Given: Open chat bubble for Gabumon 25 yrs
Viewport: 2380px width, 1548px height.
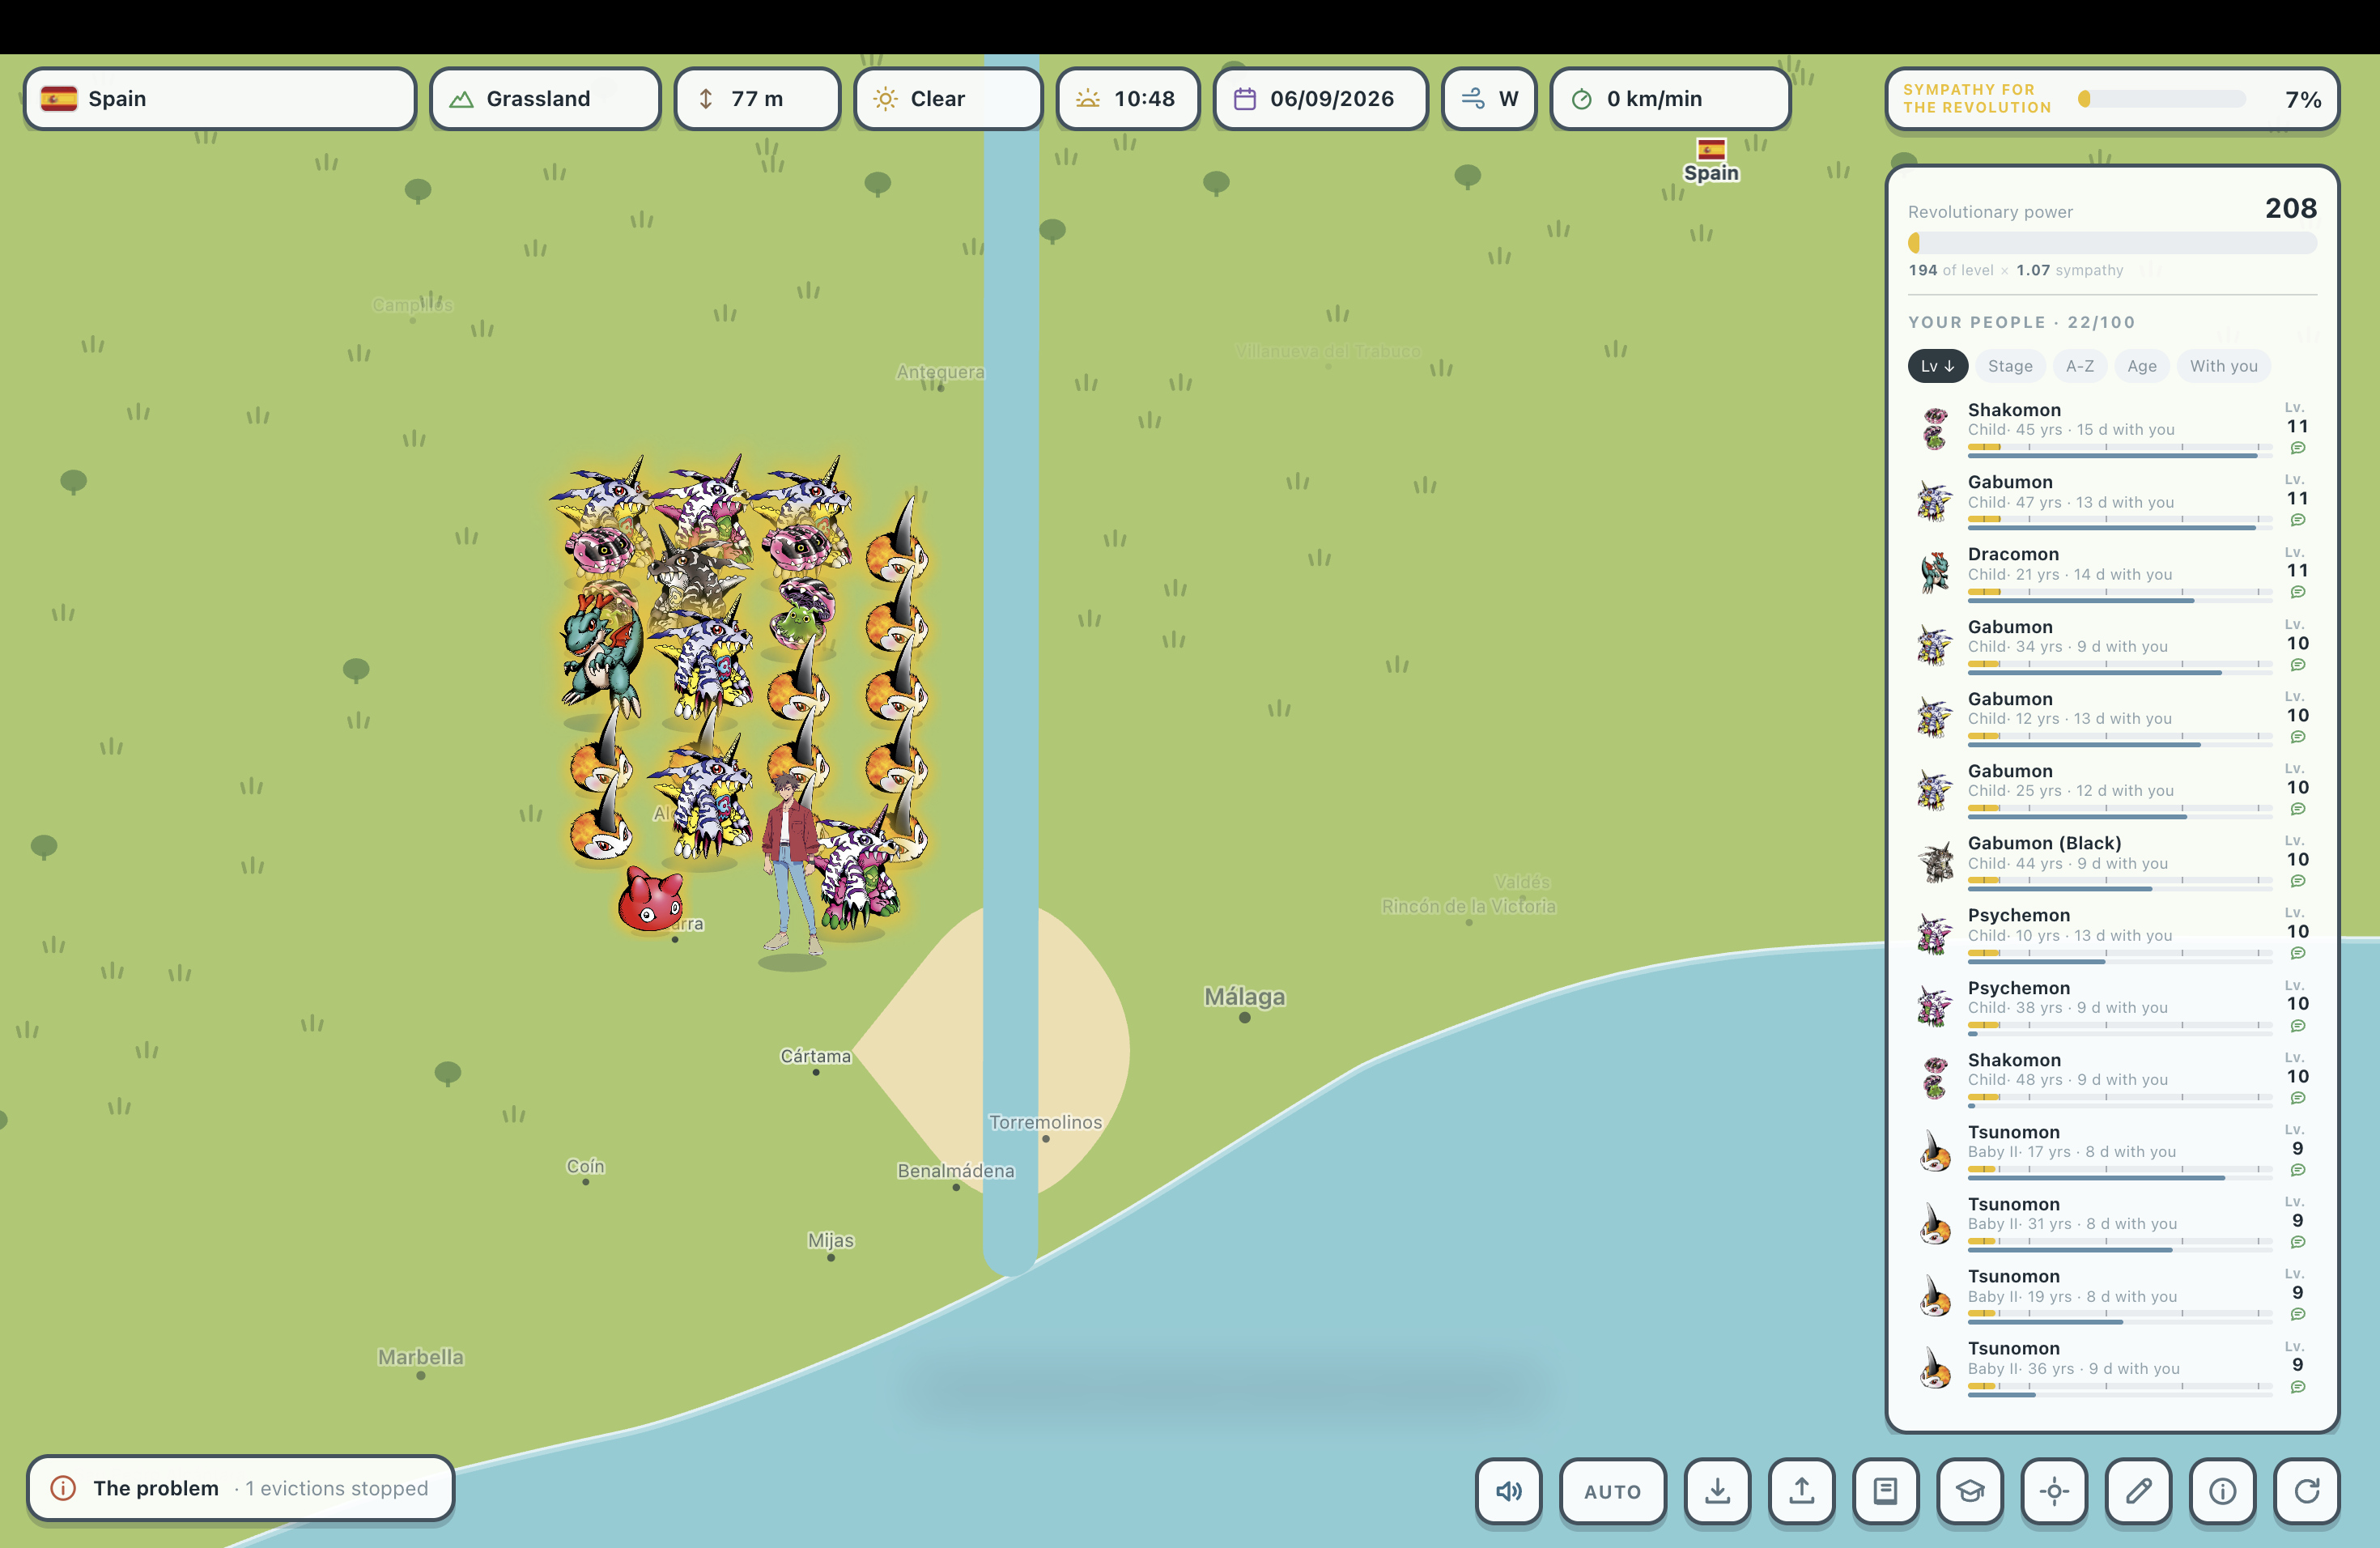Looking at the screenshot, I should pos(2298,809).
